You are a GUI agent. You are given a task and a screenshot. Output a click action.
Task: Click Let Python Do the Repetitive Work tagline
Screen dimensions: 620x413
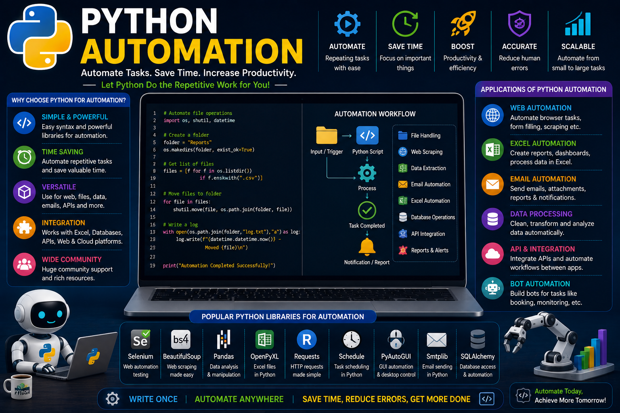[185, 85]
